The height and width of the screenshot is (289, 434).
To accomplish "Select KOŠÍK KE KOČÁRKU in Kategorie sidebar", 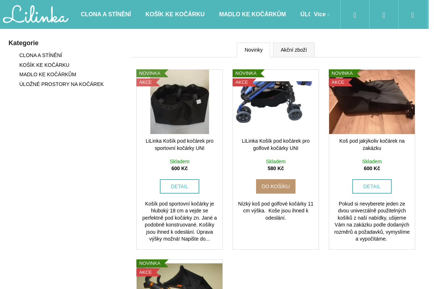I will (44, 65).
